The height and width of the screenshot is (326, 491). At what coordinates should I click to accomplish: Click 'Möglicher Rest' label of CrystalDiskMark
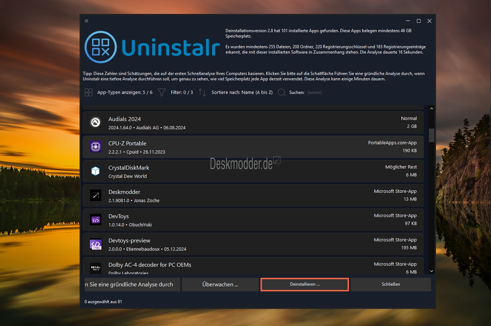point(401,167)
